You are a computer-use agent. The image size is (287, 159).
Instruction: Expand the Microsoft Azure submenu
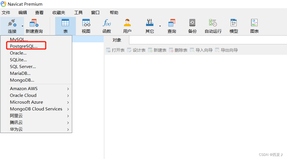click(36, 102)
